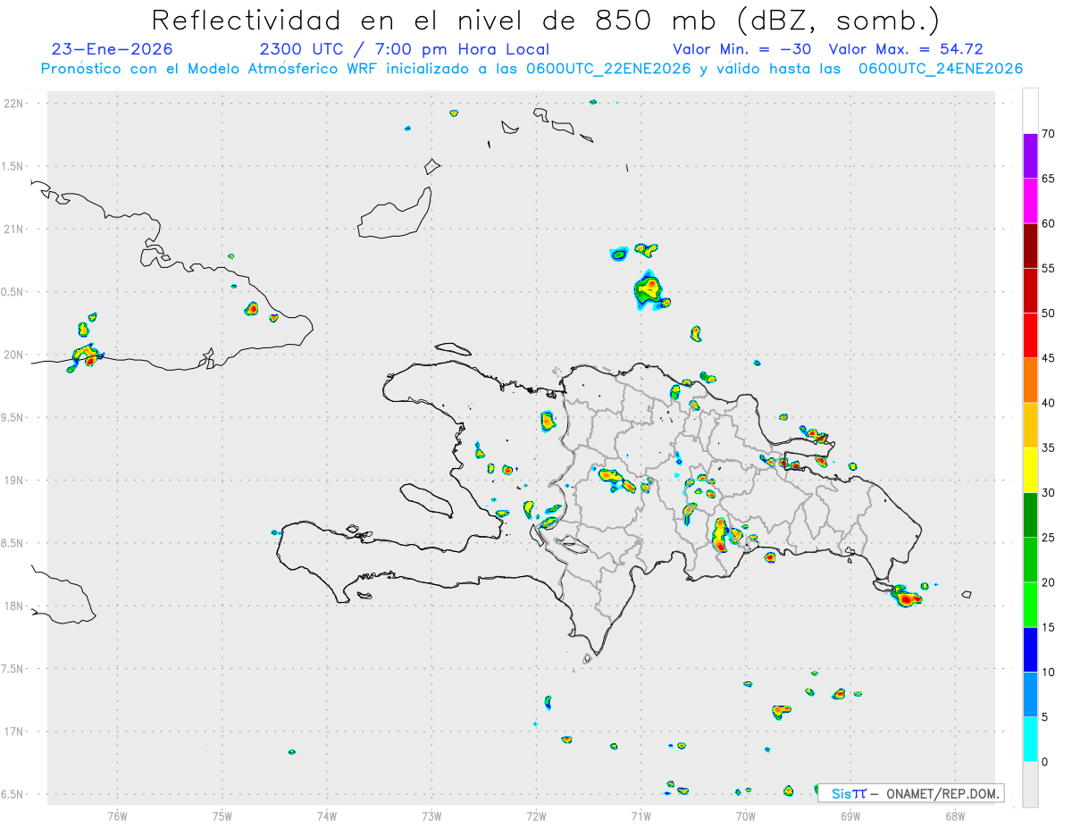
Task: Click the date '23-Ene-2026'
Action: tap(113, 49)
